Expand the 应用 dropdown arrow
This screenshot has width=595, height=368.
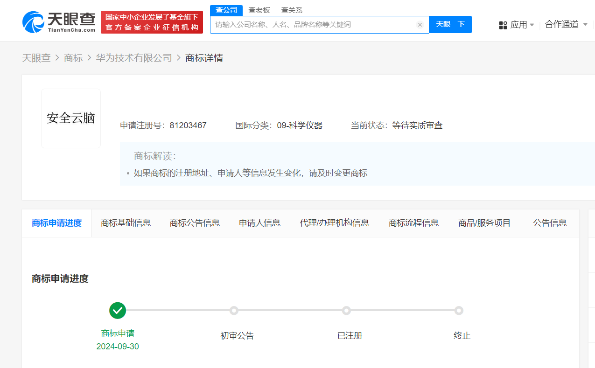[x=531, y=25]
